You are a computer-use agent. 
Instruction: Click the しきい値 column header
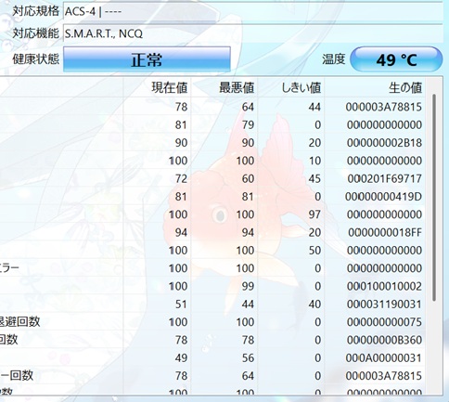point(301,87)
